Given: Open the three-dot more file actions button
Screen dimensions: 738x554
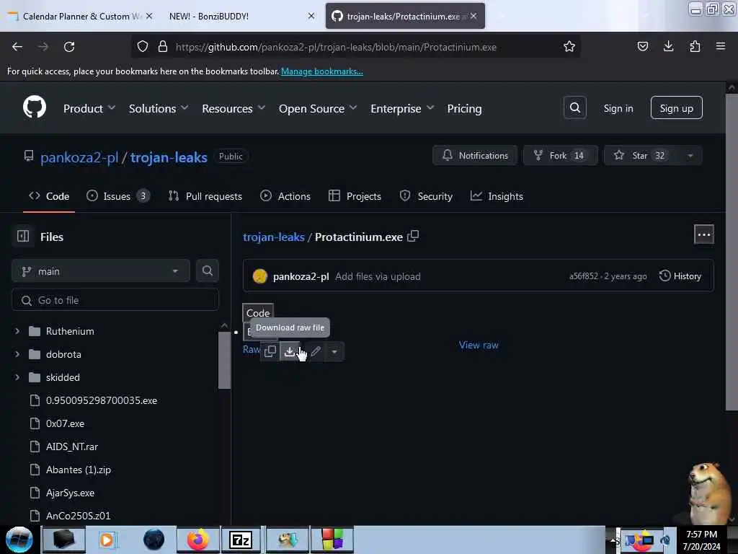Looking at the screenshot, I should pyautogui.click(x=703, y=234).
